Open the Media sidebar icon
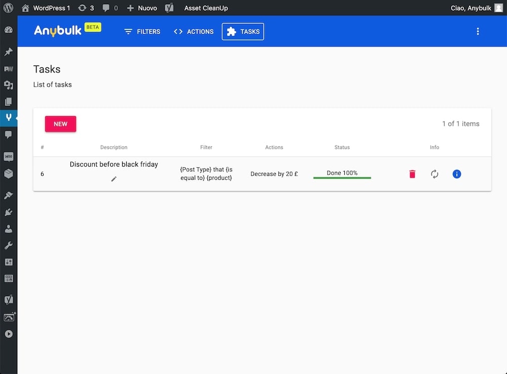Viewport: 507px width, 374px height. [9, 85]
